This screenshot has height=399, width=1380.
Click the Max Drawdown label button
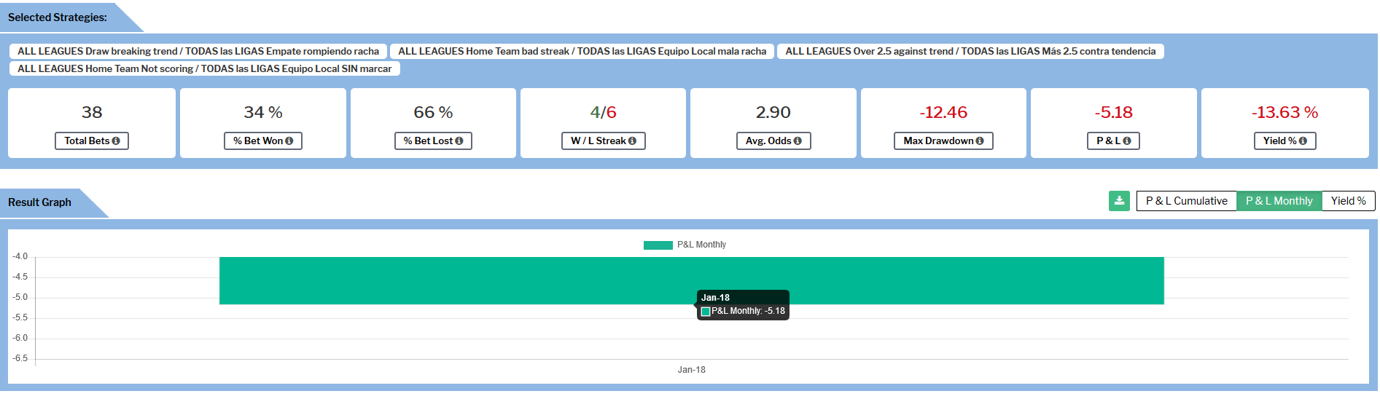[943, 141]
